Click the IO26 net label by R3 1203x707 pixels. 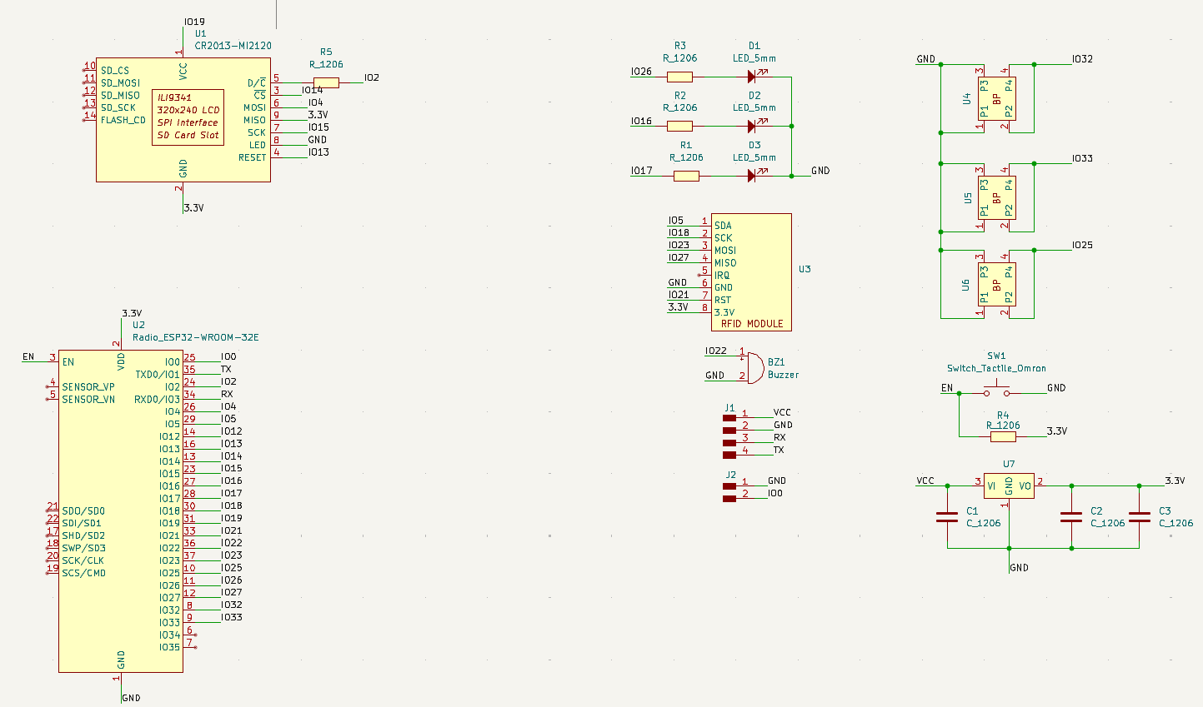click(641, 72)
